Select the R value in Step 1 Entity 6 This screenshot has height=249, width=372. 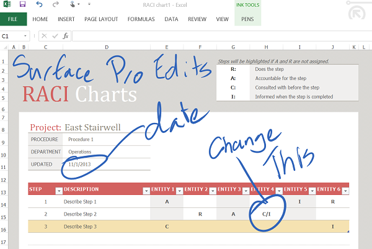click(333, 202)
